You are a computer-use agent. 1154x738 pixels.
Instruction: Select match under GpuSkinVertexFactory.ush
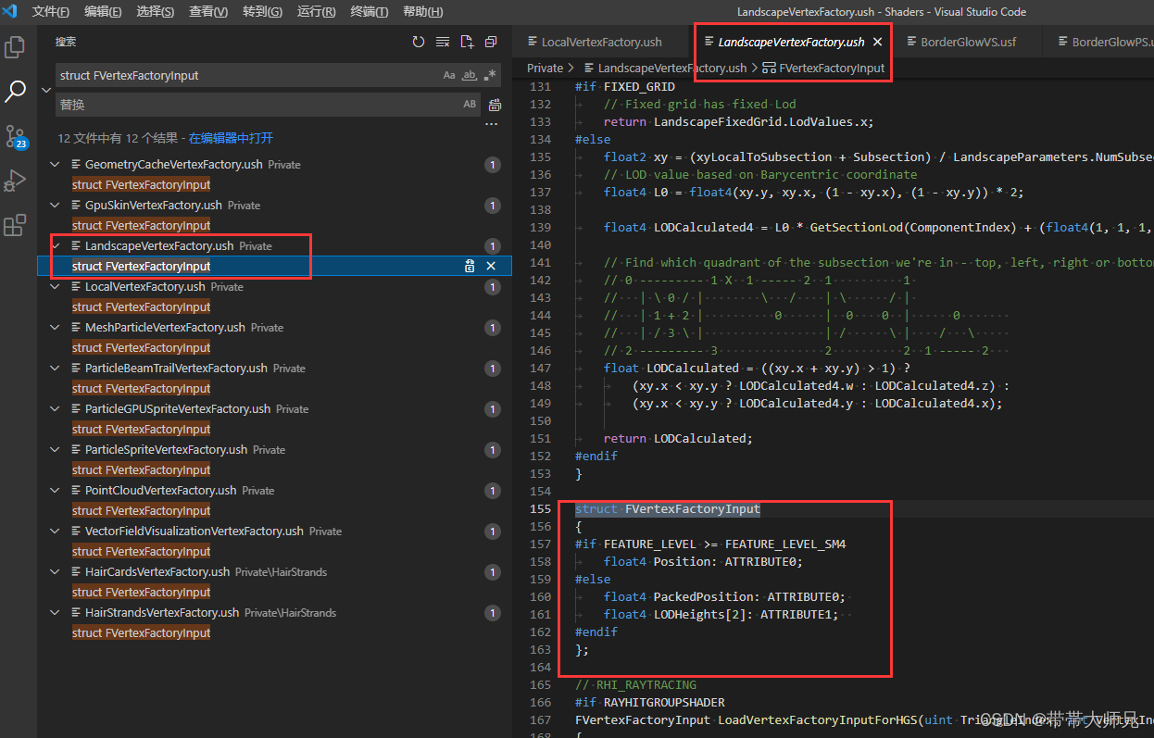142,226
